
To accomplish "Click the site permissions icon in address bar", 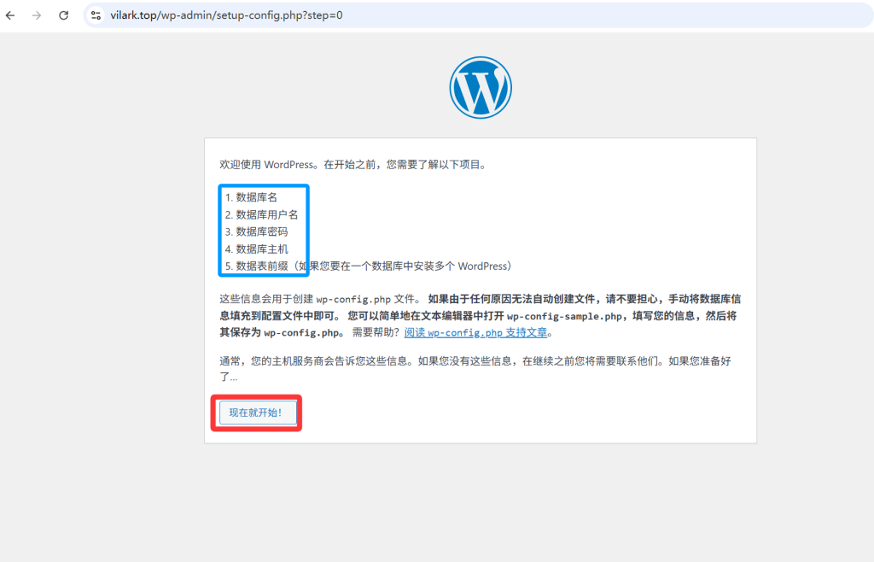I will (95, 15).
